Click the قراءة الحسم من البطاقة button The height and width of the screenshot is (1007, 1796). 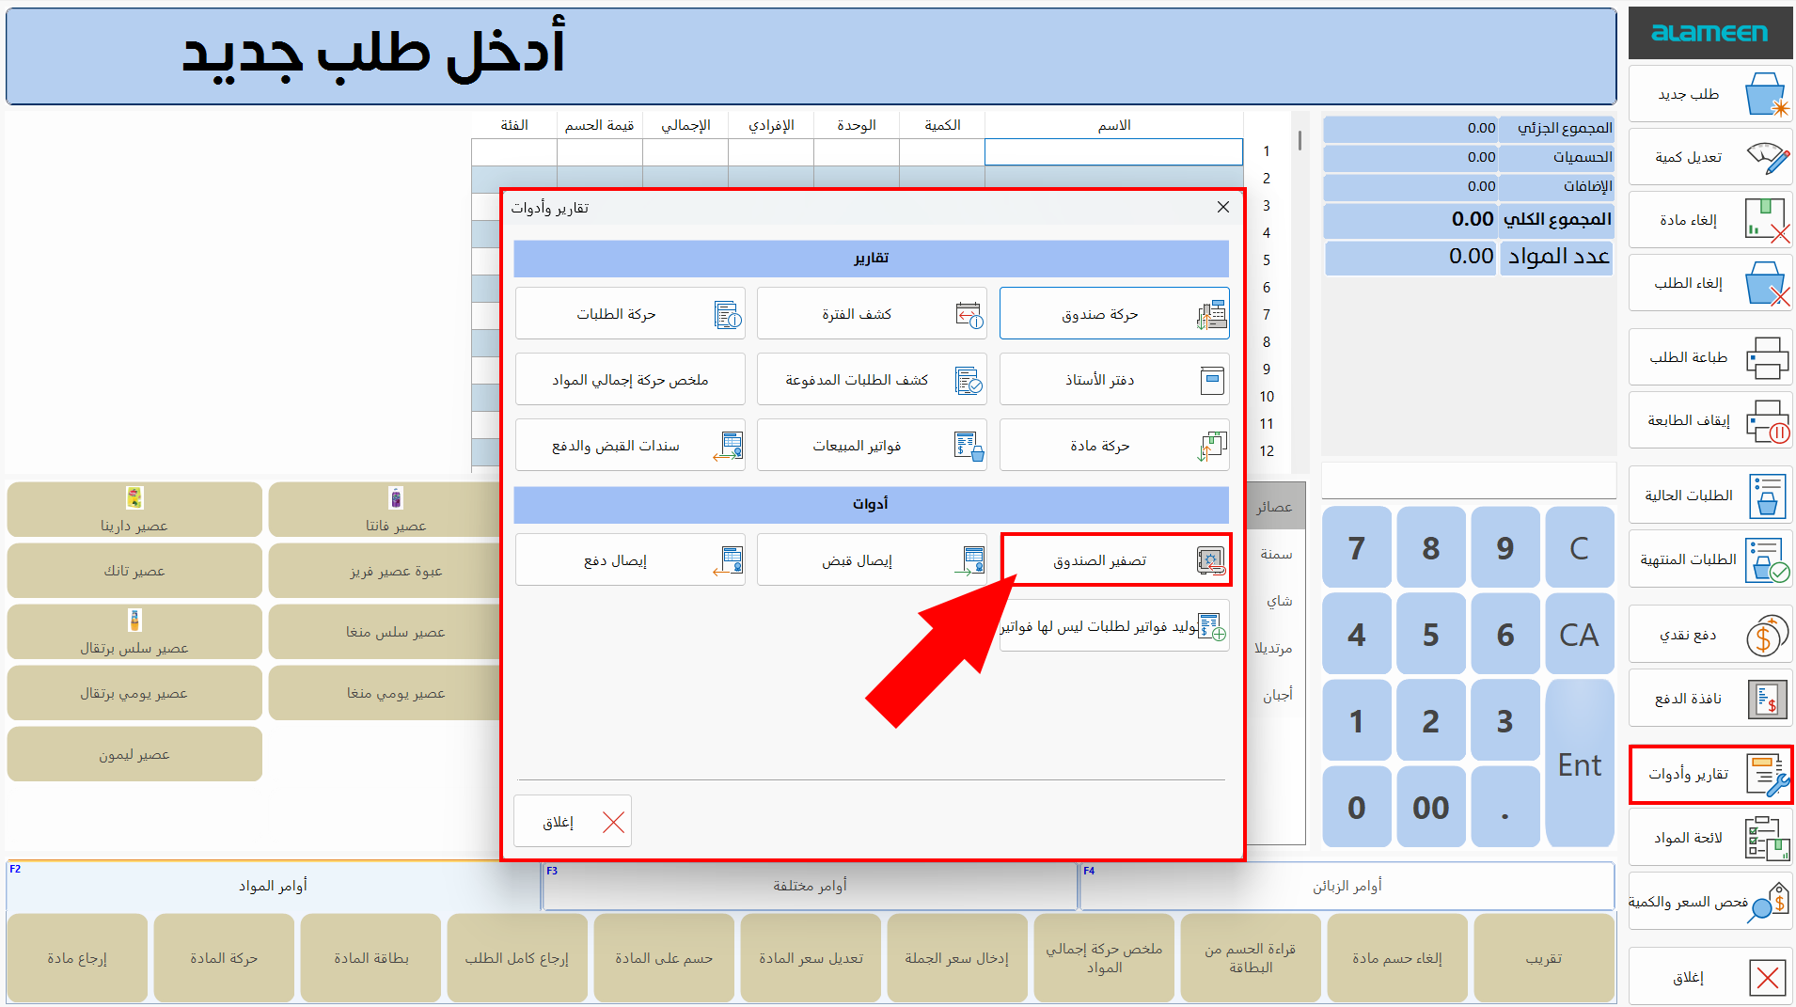point(1251,958)
